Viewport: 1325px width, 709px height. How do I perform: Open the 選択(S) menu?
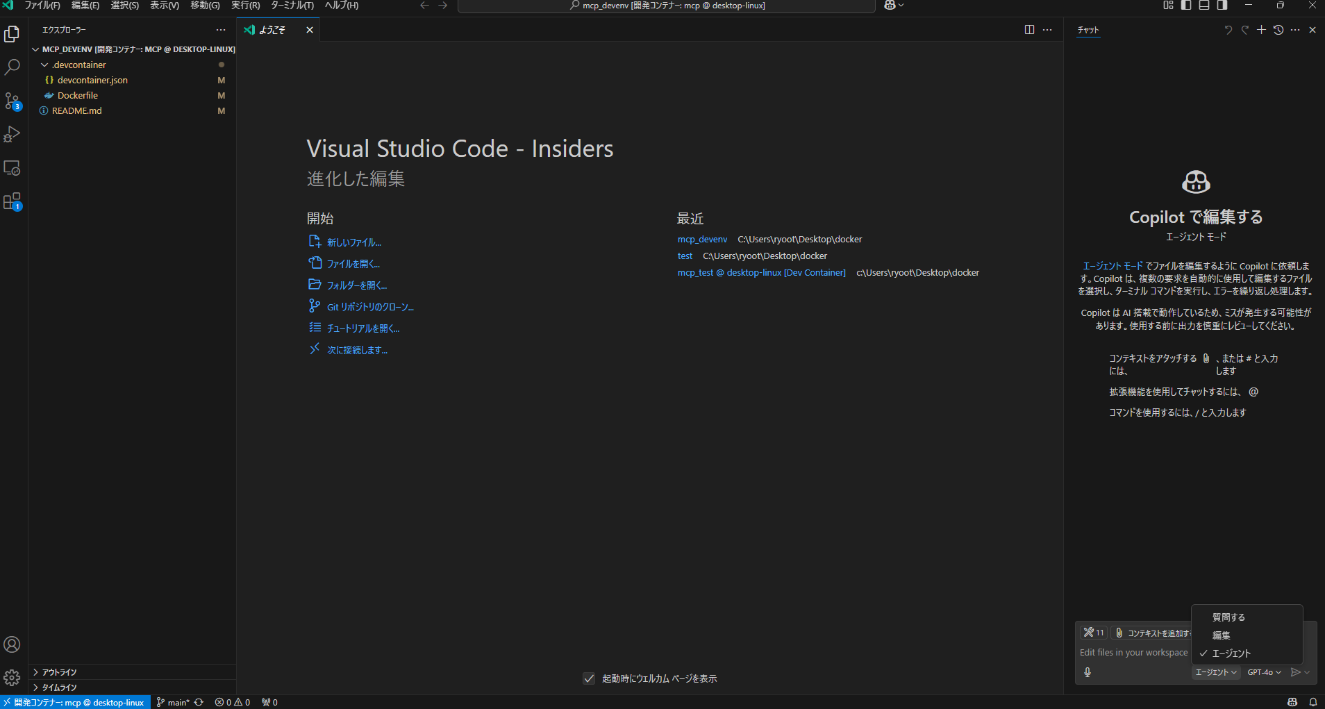pyautogui.click(x=125, y=6)
